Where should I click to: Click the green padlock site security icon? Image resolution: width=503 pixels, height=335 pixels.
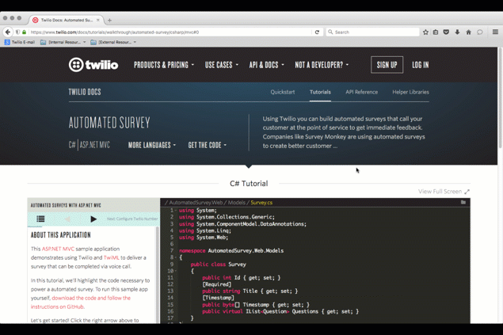tap(24, 32)
